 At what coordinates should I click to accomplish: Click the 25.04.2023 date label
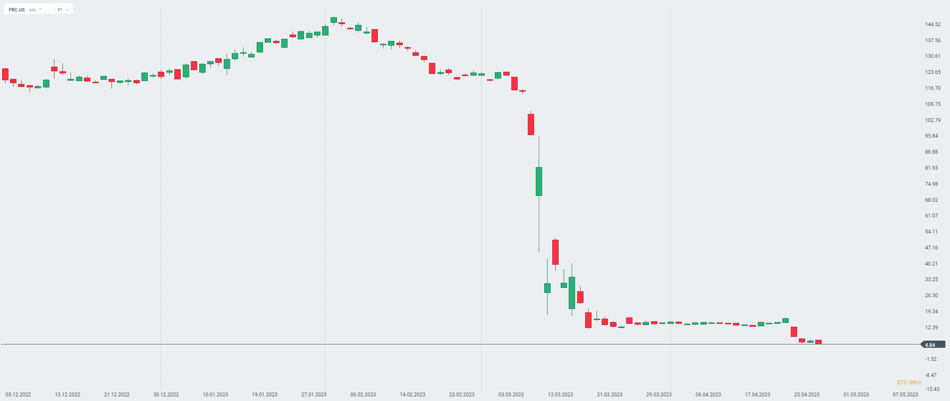(x=806, y=395)
